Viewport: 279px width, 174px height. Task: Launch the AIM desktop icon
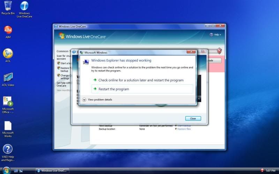(x=8, y=32)
